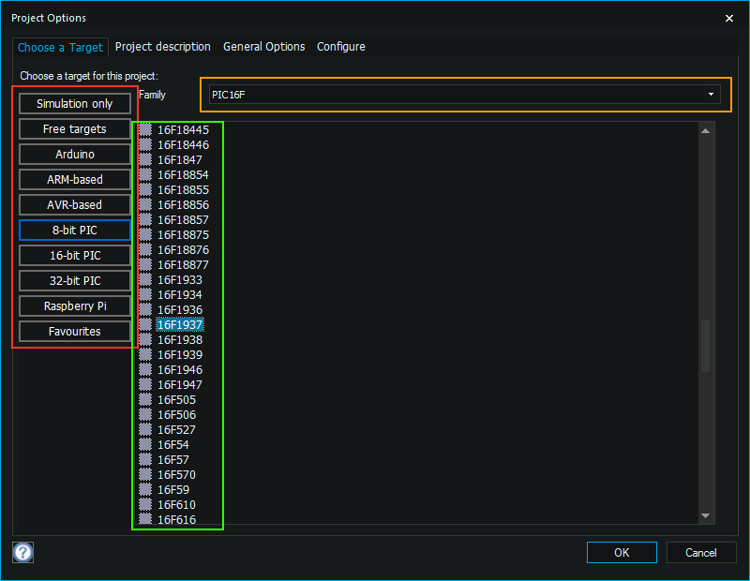Select the 16-bit PIC category

tap(75, 255)
